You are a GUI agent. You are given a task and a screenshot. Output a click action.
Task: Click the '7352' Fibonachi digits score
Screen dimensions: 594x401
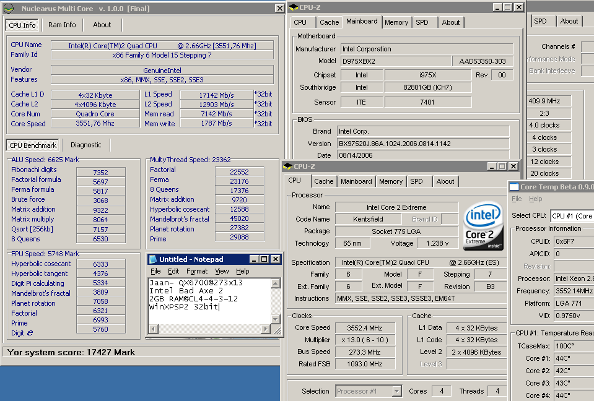point(100,173)
